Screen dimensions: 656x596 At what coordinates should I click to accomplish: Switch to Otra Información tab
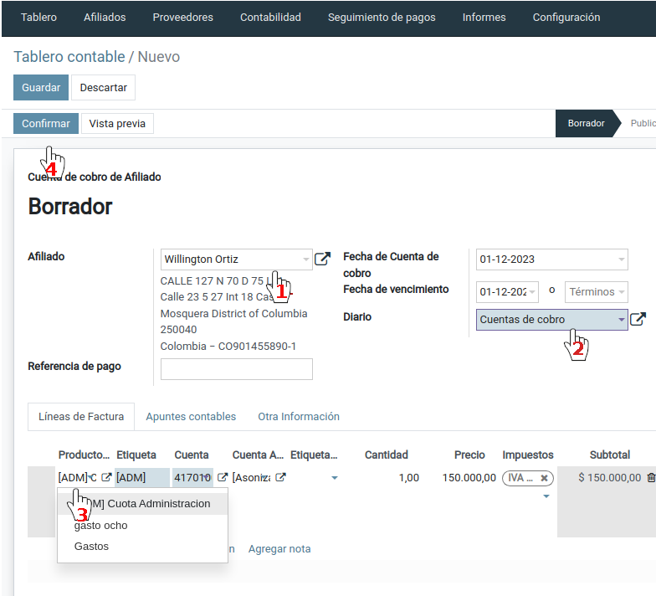click(x=299, y=416)
